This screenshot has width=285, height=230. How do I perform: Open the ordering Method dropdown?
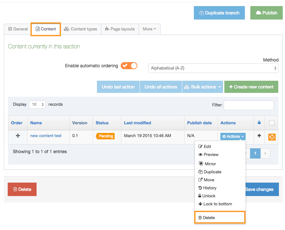point(213,68)
